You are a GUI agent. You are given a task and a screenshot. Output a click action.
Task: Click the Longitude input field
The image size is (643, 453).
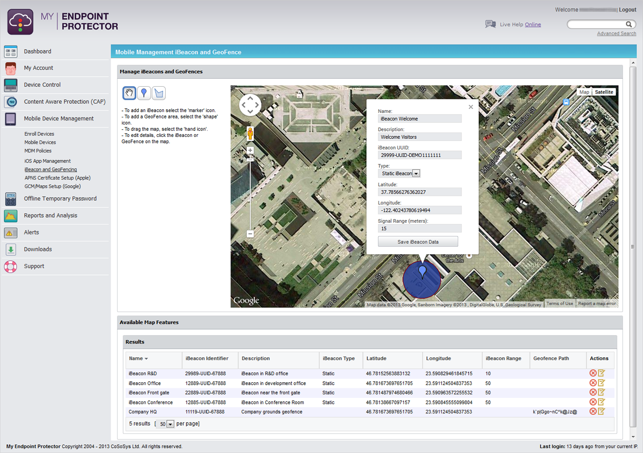coord(419,210)
